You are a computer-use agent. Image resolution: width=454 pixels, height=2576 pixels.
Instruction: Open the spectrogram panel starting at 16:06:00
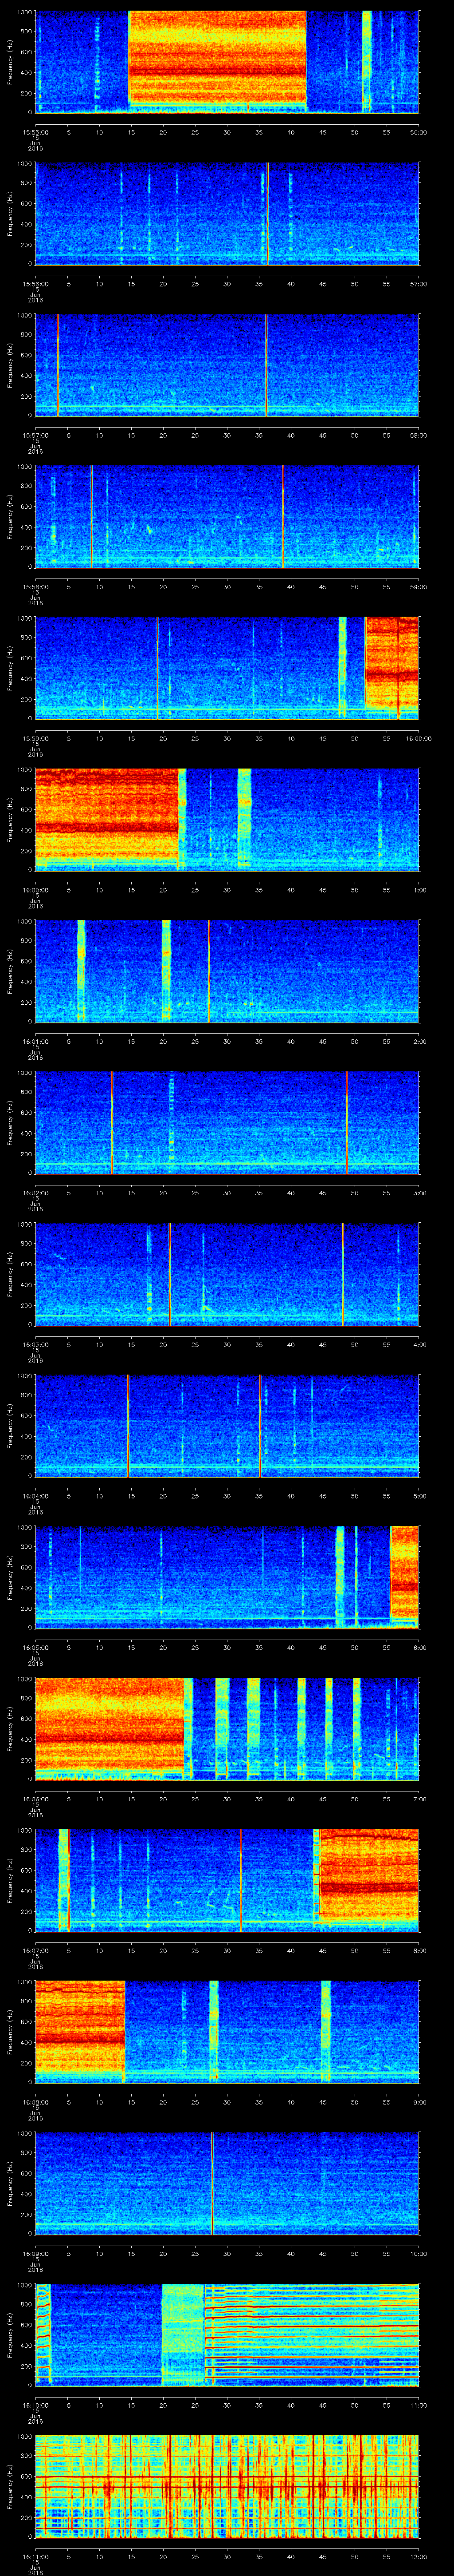[x=227, y=1728]
